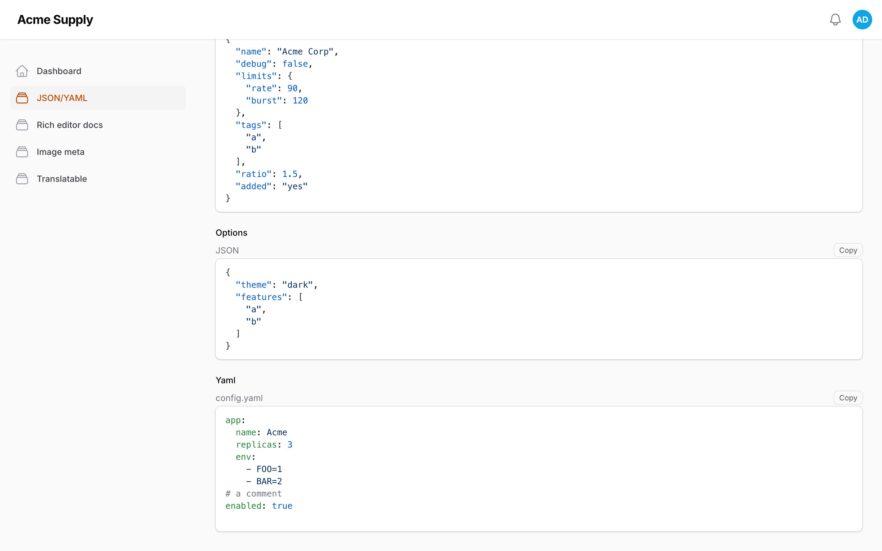Click the "name": "Acme Corp" line
882x551 pixels.
(287, 52)
